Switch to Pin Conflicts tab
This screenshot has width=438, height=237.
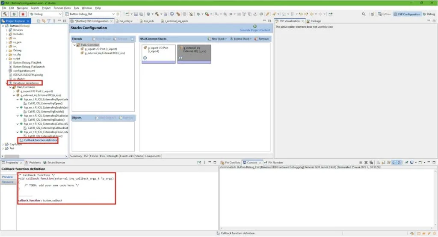click(x=230, y=163)
